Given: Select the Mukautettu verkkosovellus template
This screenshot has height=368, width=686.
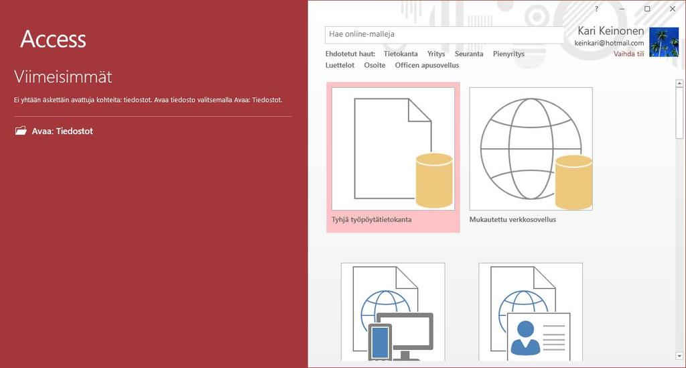Looking at the screenshot, I should (x=531, y=157).
